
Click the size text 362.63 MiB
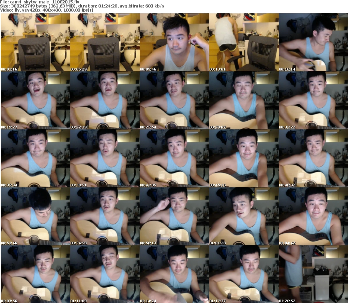tap(62, 6)
